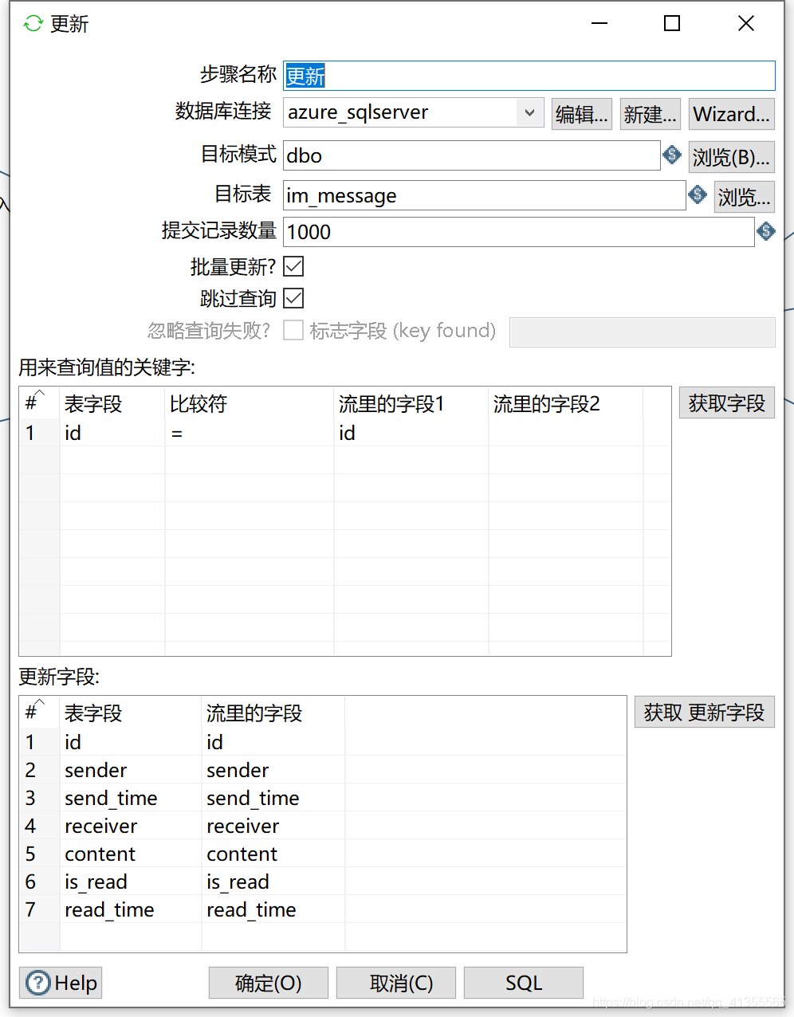This screenshot has width=794, height=1017.
Task: Click the 流里的字段1 column header
Action: [411, 404]
